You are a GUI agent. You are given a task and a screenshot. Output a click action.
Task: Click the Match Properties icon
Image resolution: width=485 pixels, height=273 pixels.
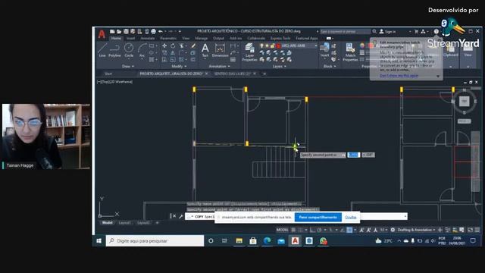[350, 52]
